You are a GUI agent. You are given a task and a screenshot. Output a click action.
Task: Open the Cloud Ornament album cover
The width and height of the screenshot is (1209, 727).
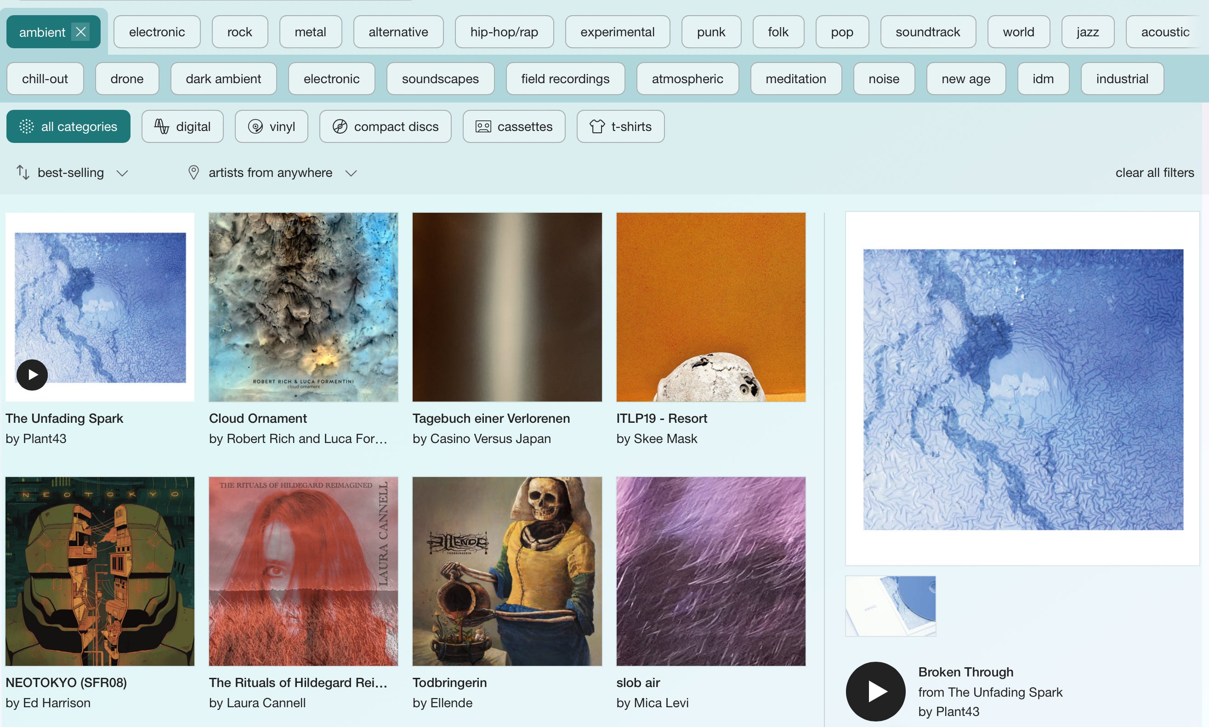[x=303, y=307]
